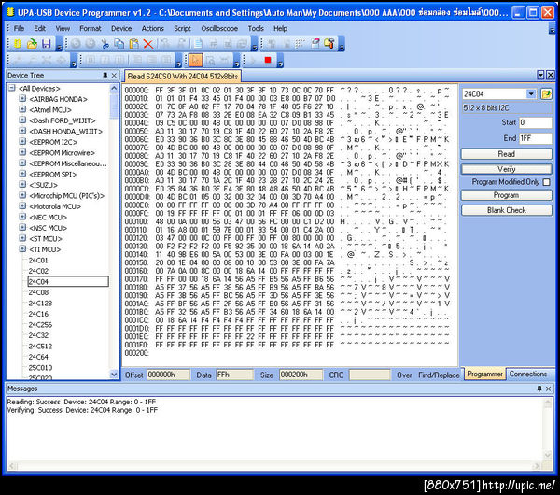Select 25C010 in the device tree
Screen dimensions: 560x495
40,367
